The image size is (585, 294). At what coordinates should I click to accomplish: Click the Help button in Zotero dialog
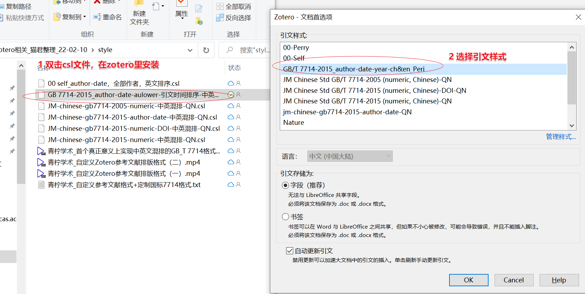click(x=559, y=280)
